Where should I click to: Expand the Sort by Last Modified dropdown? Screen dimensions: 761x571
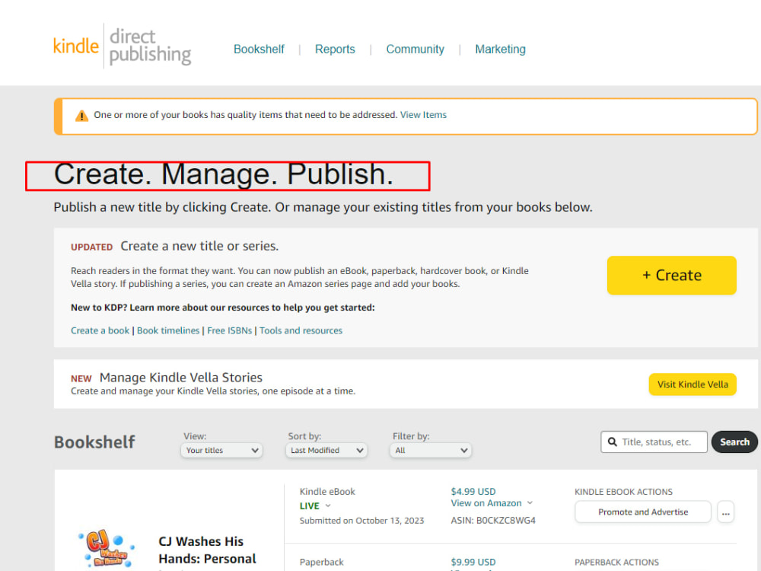(x=326, y=450)
